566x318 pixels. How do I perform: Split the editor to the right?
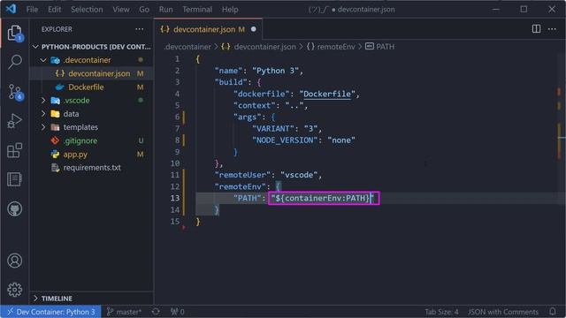(536, 29)
